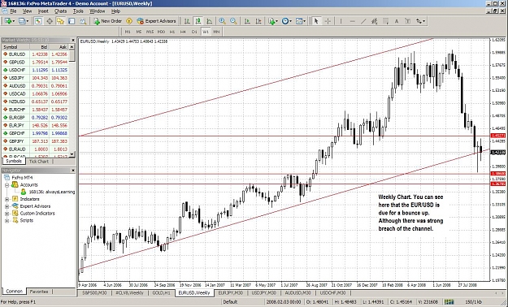Switch to the GOLD,H1 chart tab
Image resolution: width=508 pixels, height=307 pixels.
161,292
